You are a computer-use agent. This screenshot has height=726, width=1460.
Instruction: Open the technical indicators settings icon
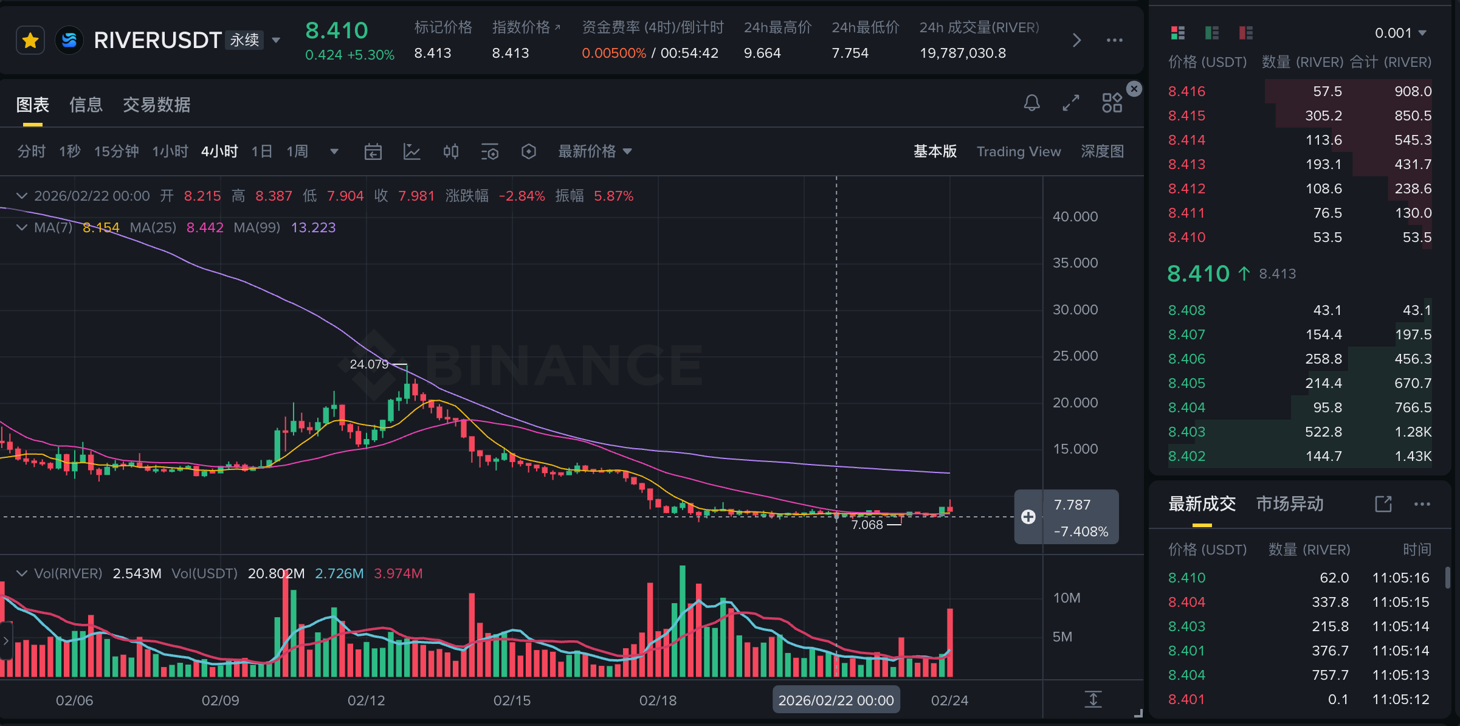click(489, 151)
